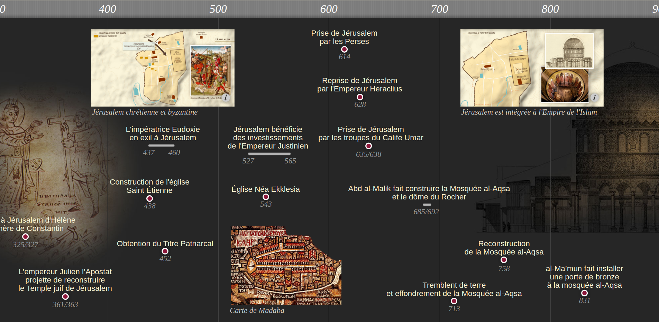Select the 361/363 Julien l'Apostat marker
659x322 pixels.
pos(65,297)
